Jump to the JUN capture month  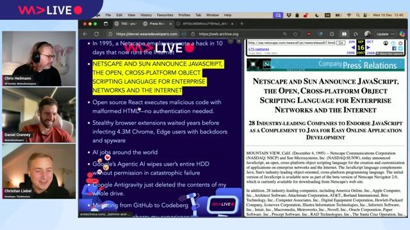tap(352, 42)
